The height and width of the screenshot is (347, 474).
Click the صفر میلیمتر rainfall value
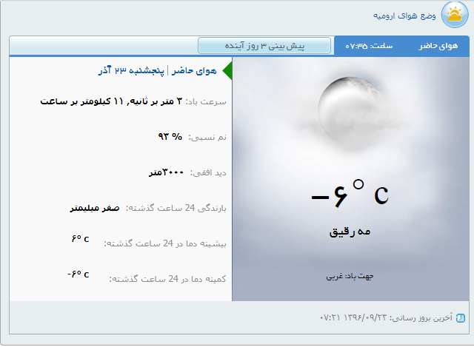[x=95, y=208]
